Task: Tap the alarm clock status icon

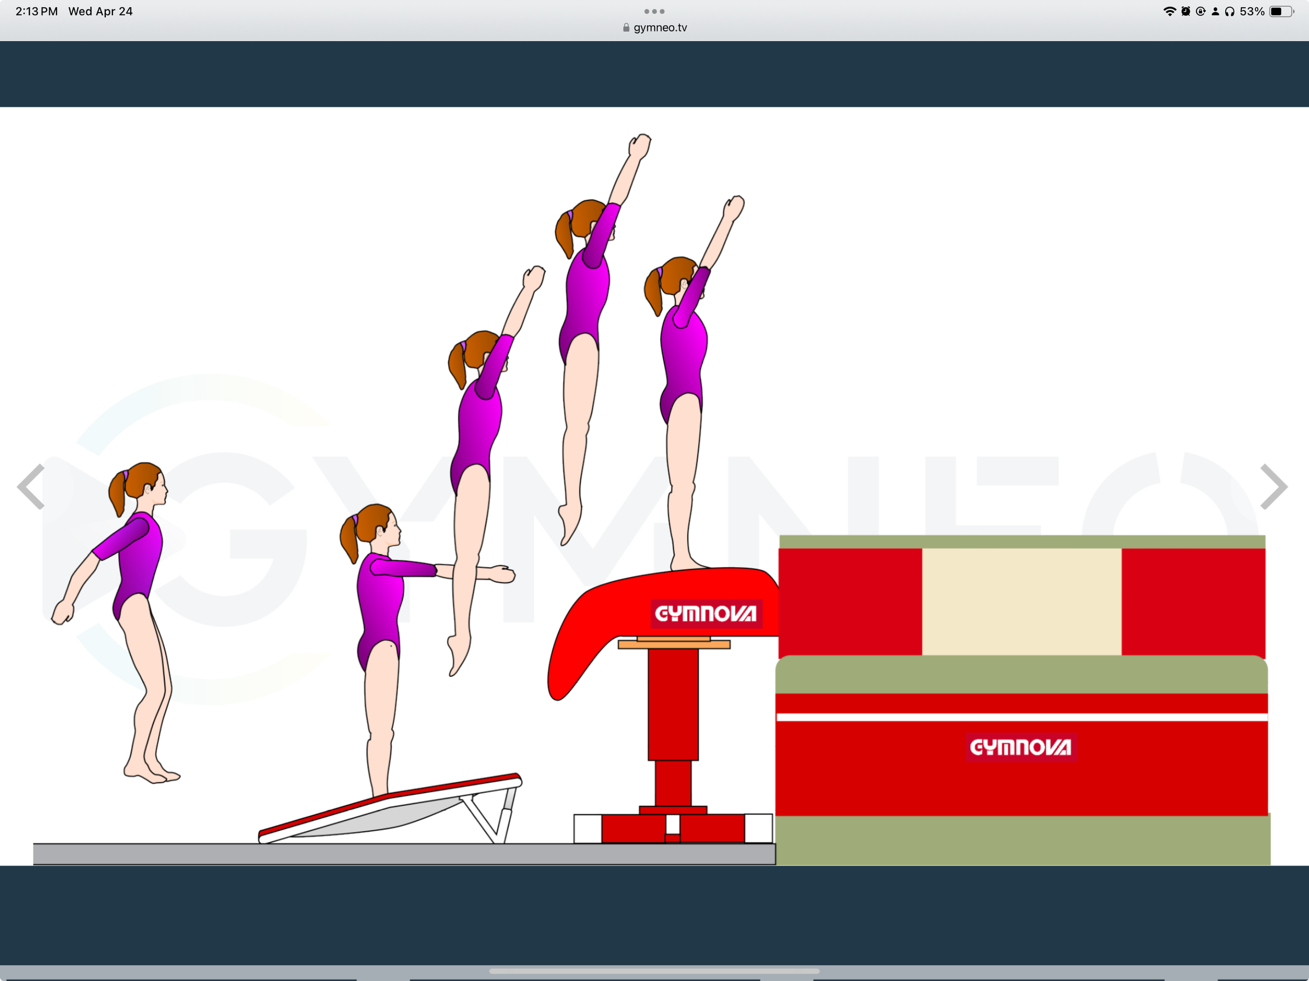Action: pyautogui.click(x=1185, y=10)
